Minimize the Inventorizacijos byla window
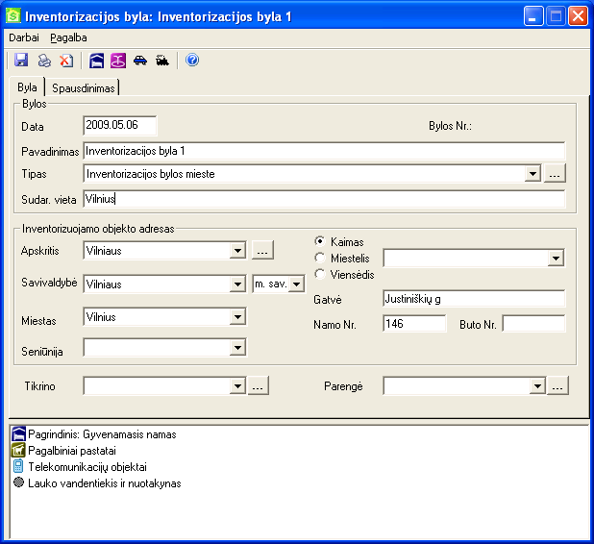594x544 pixels. tap(533, 16)
